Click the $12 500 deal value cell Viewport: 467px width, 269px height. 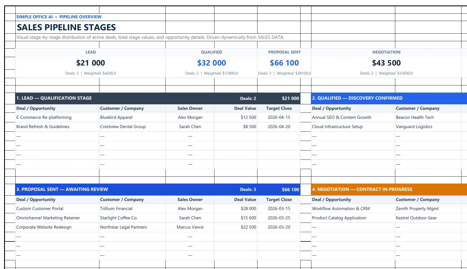tap(236, 117)
